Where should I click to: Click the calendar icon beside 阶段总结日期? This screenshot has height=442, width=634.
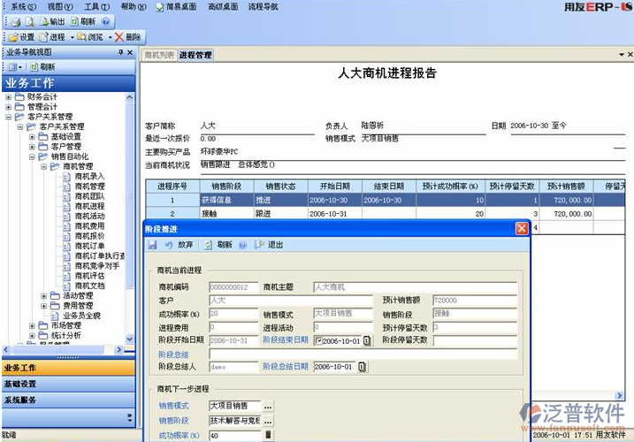[x=362, y=367]
